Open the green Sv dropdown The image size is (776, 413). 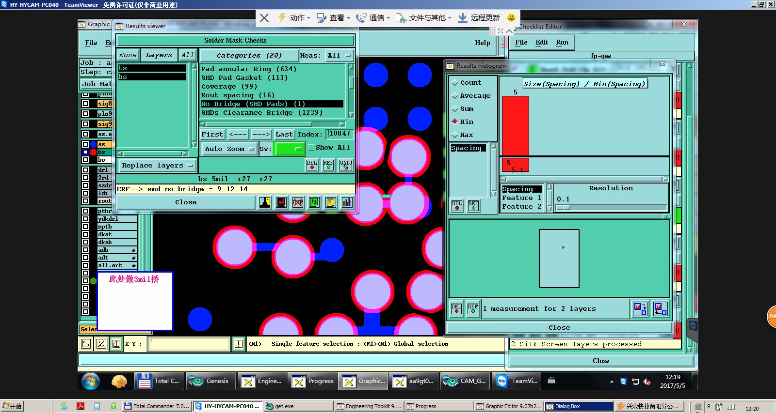point(290,149)
